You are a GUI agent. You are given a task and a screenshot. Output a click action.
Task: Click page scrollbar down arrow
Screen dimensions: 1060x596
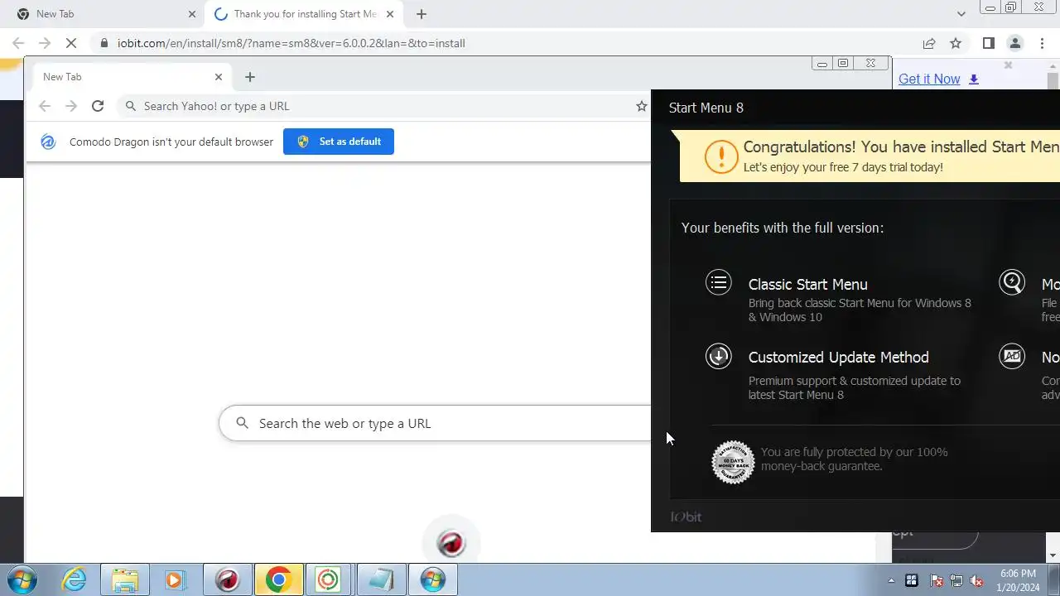(1053, 555)
